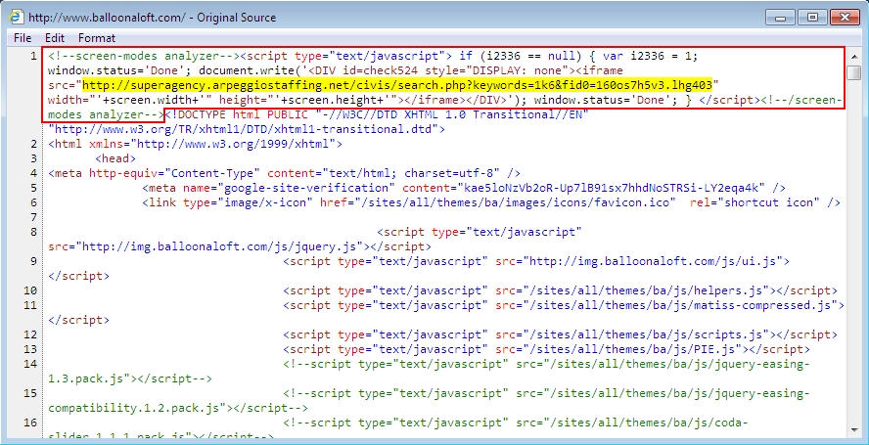Click the window title text balloonaloft.com Original Source
This screenshot has height=445, width=869.
tap(152, 18)
